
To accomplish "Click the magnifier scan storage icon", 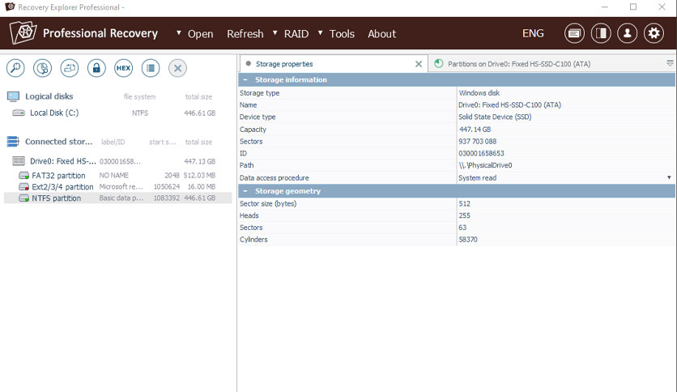I will click(15, 68).
